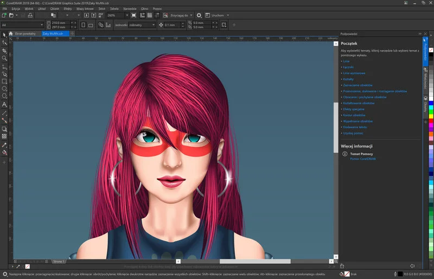Click the Print icon
The height and width of the screenshot is (279, 434).
[30, 15]
